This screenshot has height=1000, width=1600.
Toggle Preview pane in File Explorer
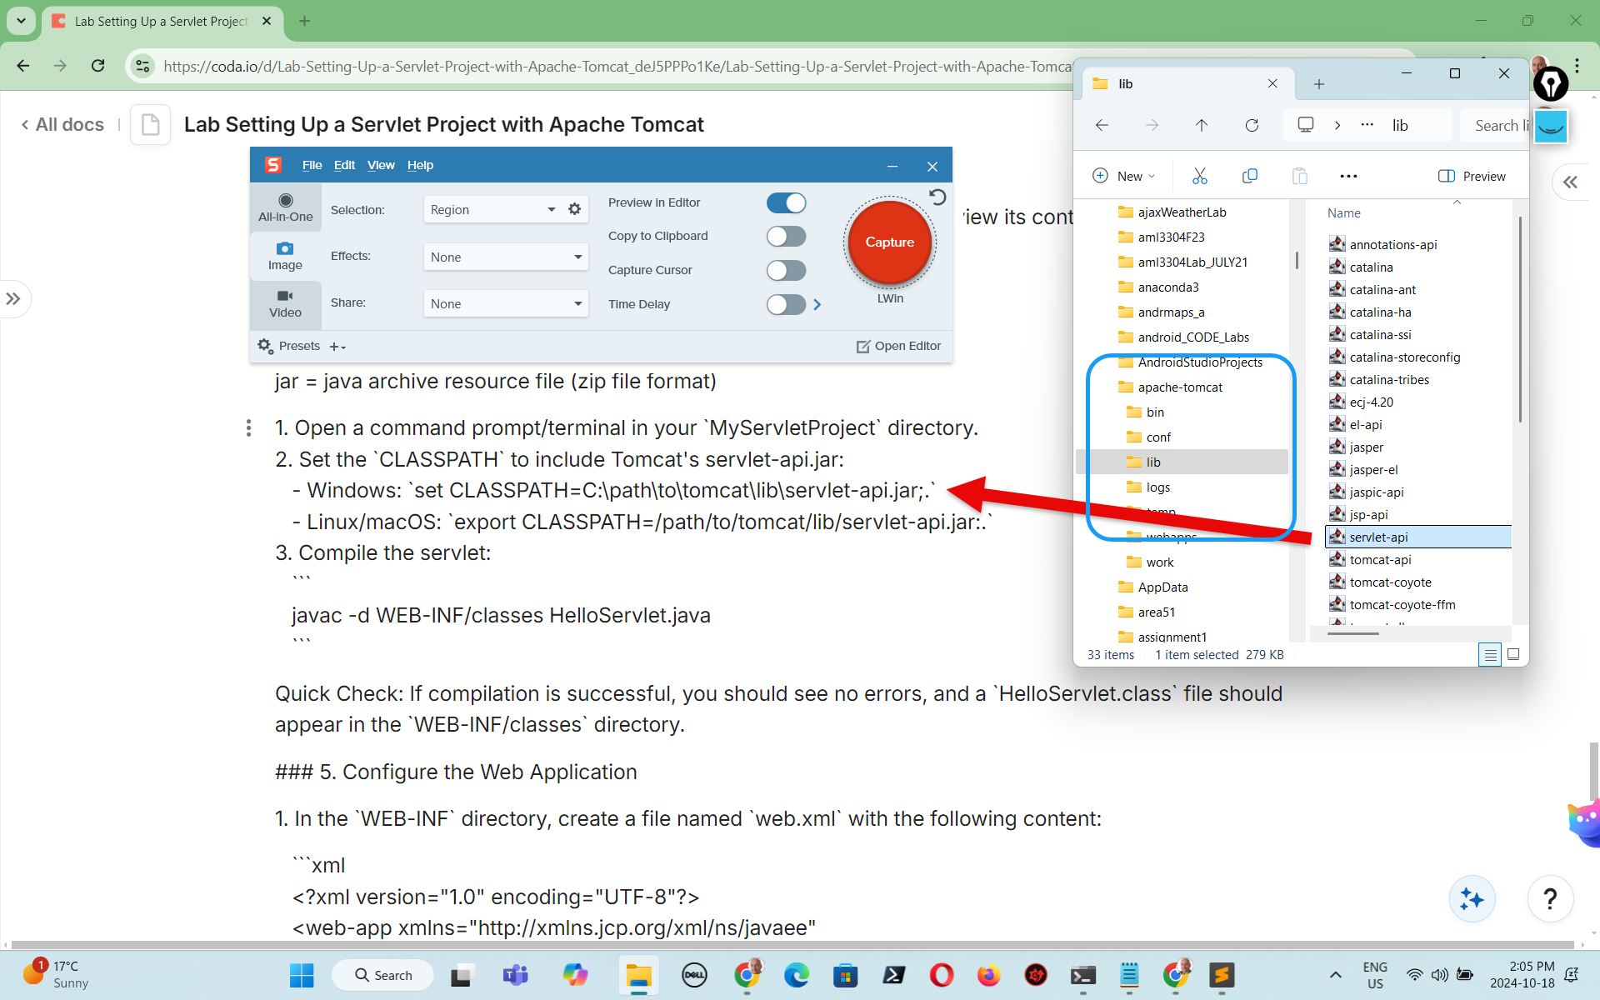click(x=1472, y=176)
